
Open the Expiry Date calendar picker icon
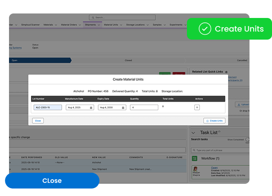click(123, 107)
